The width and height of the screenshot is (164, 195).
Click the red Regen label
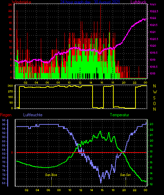click(6, 115)
